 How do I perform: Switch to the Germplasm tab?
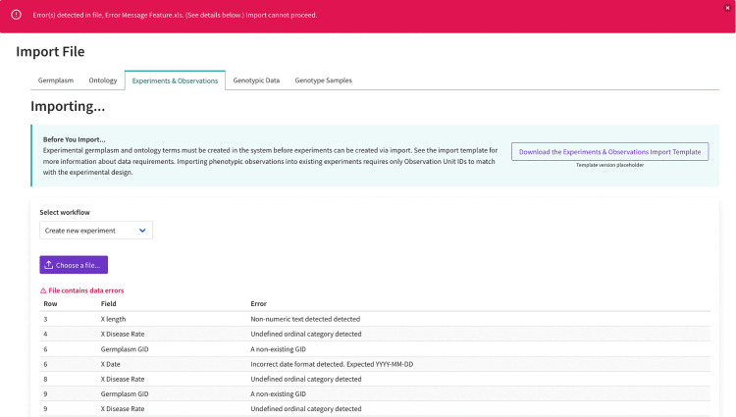click(x=56, y=80)
